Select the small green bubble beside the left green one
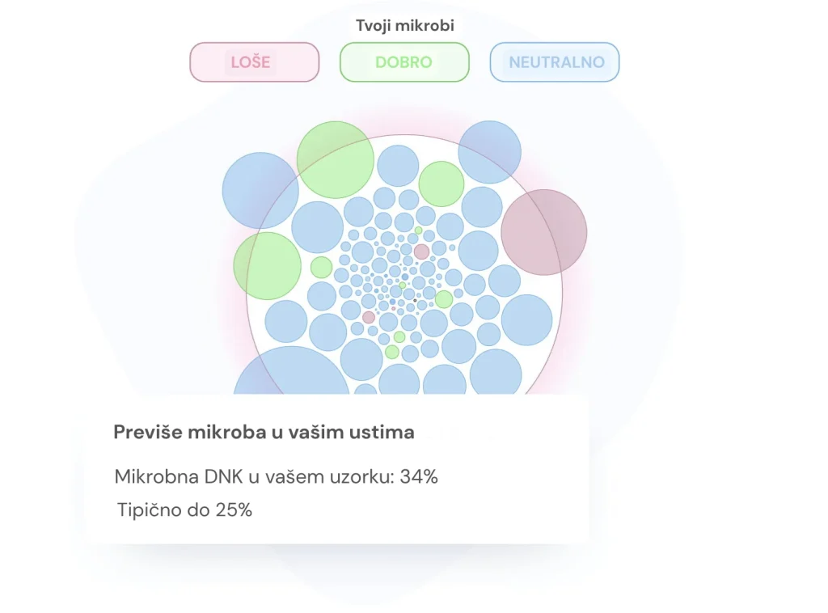The height and width of the screenshot is (613, 828). click(x=321, y=267)
